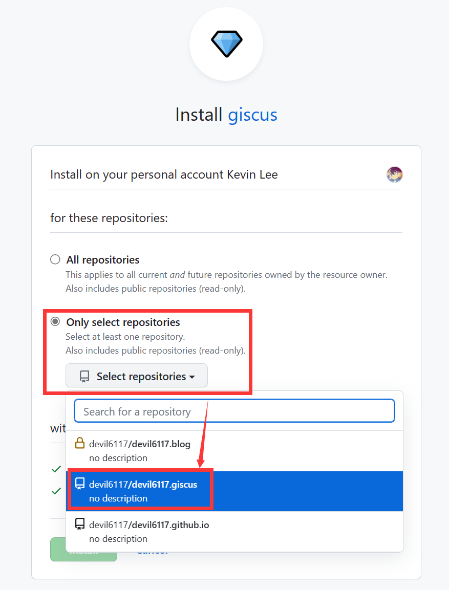449x590 pixels.
Task: Click the caret arrow beside Select repositories
Action: click(192, 377)
